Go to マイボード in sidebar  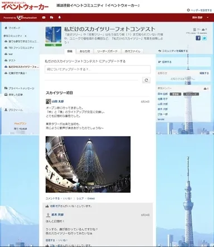(14, 28)
